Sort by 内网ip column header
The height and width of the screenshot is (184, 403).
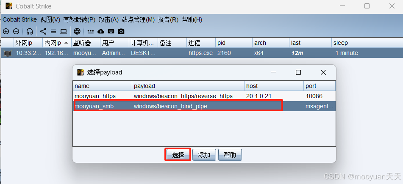(57, 43)
